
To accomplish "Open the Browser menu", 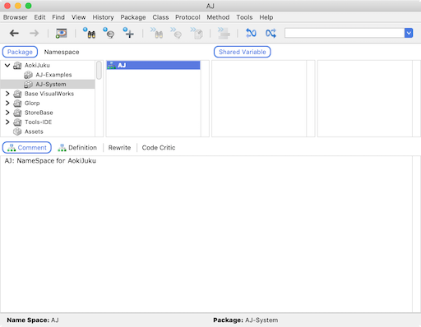I will [x=15, y=17].
